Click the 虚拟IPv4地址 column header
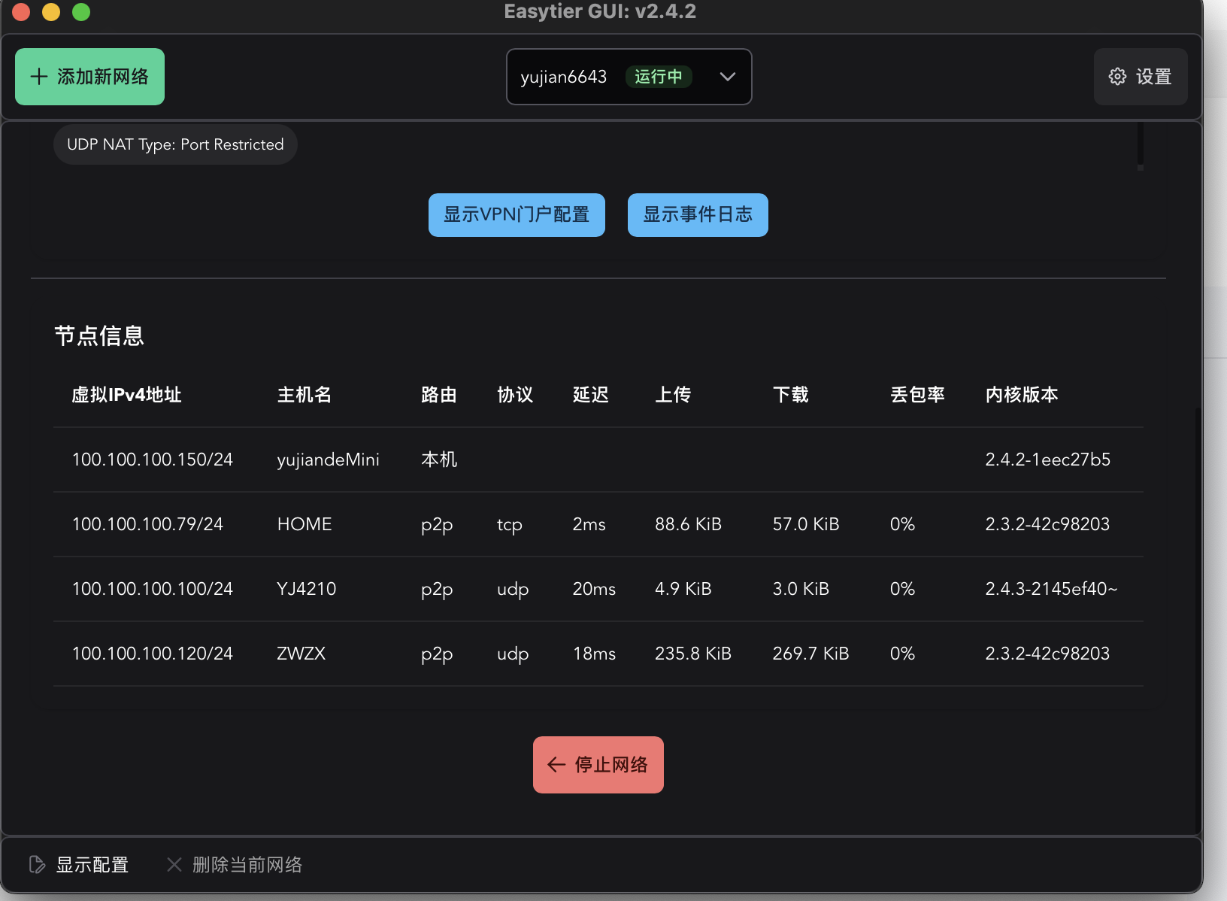Screen dimensions: 1227x901 126,395
